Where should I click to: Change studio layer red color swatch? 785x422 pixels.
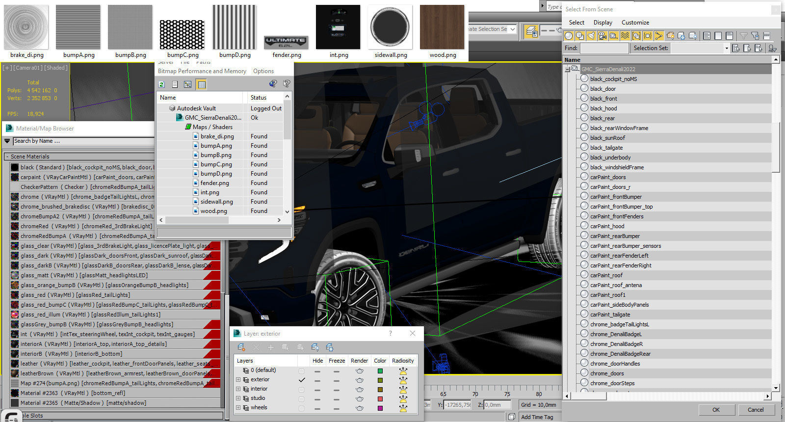click(x=380, y=398)
